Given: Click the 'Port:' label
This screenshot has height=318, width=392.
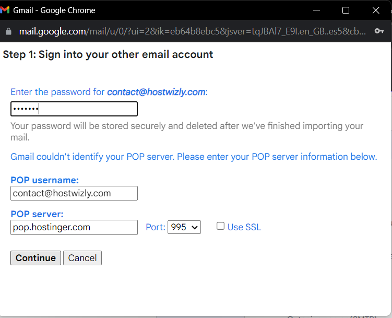Looking at the screenshot, I should pos(156,227).
